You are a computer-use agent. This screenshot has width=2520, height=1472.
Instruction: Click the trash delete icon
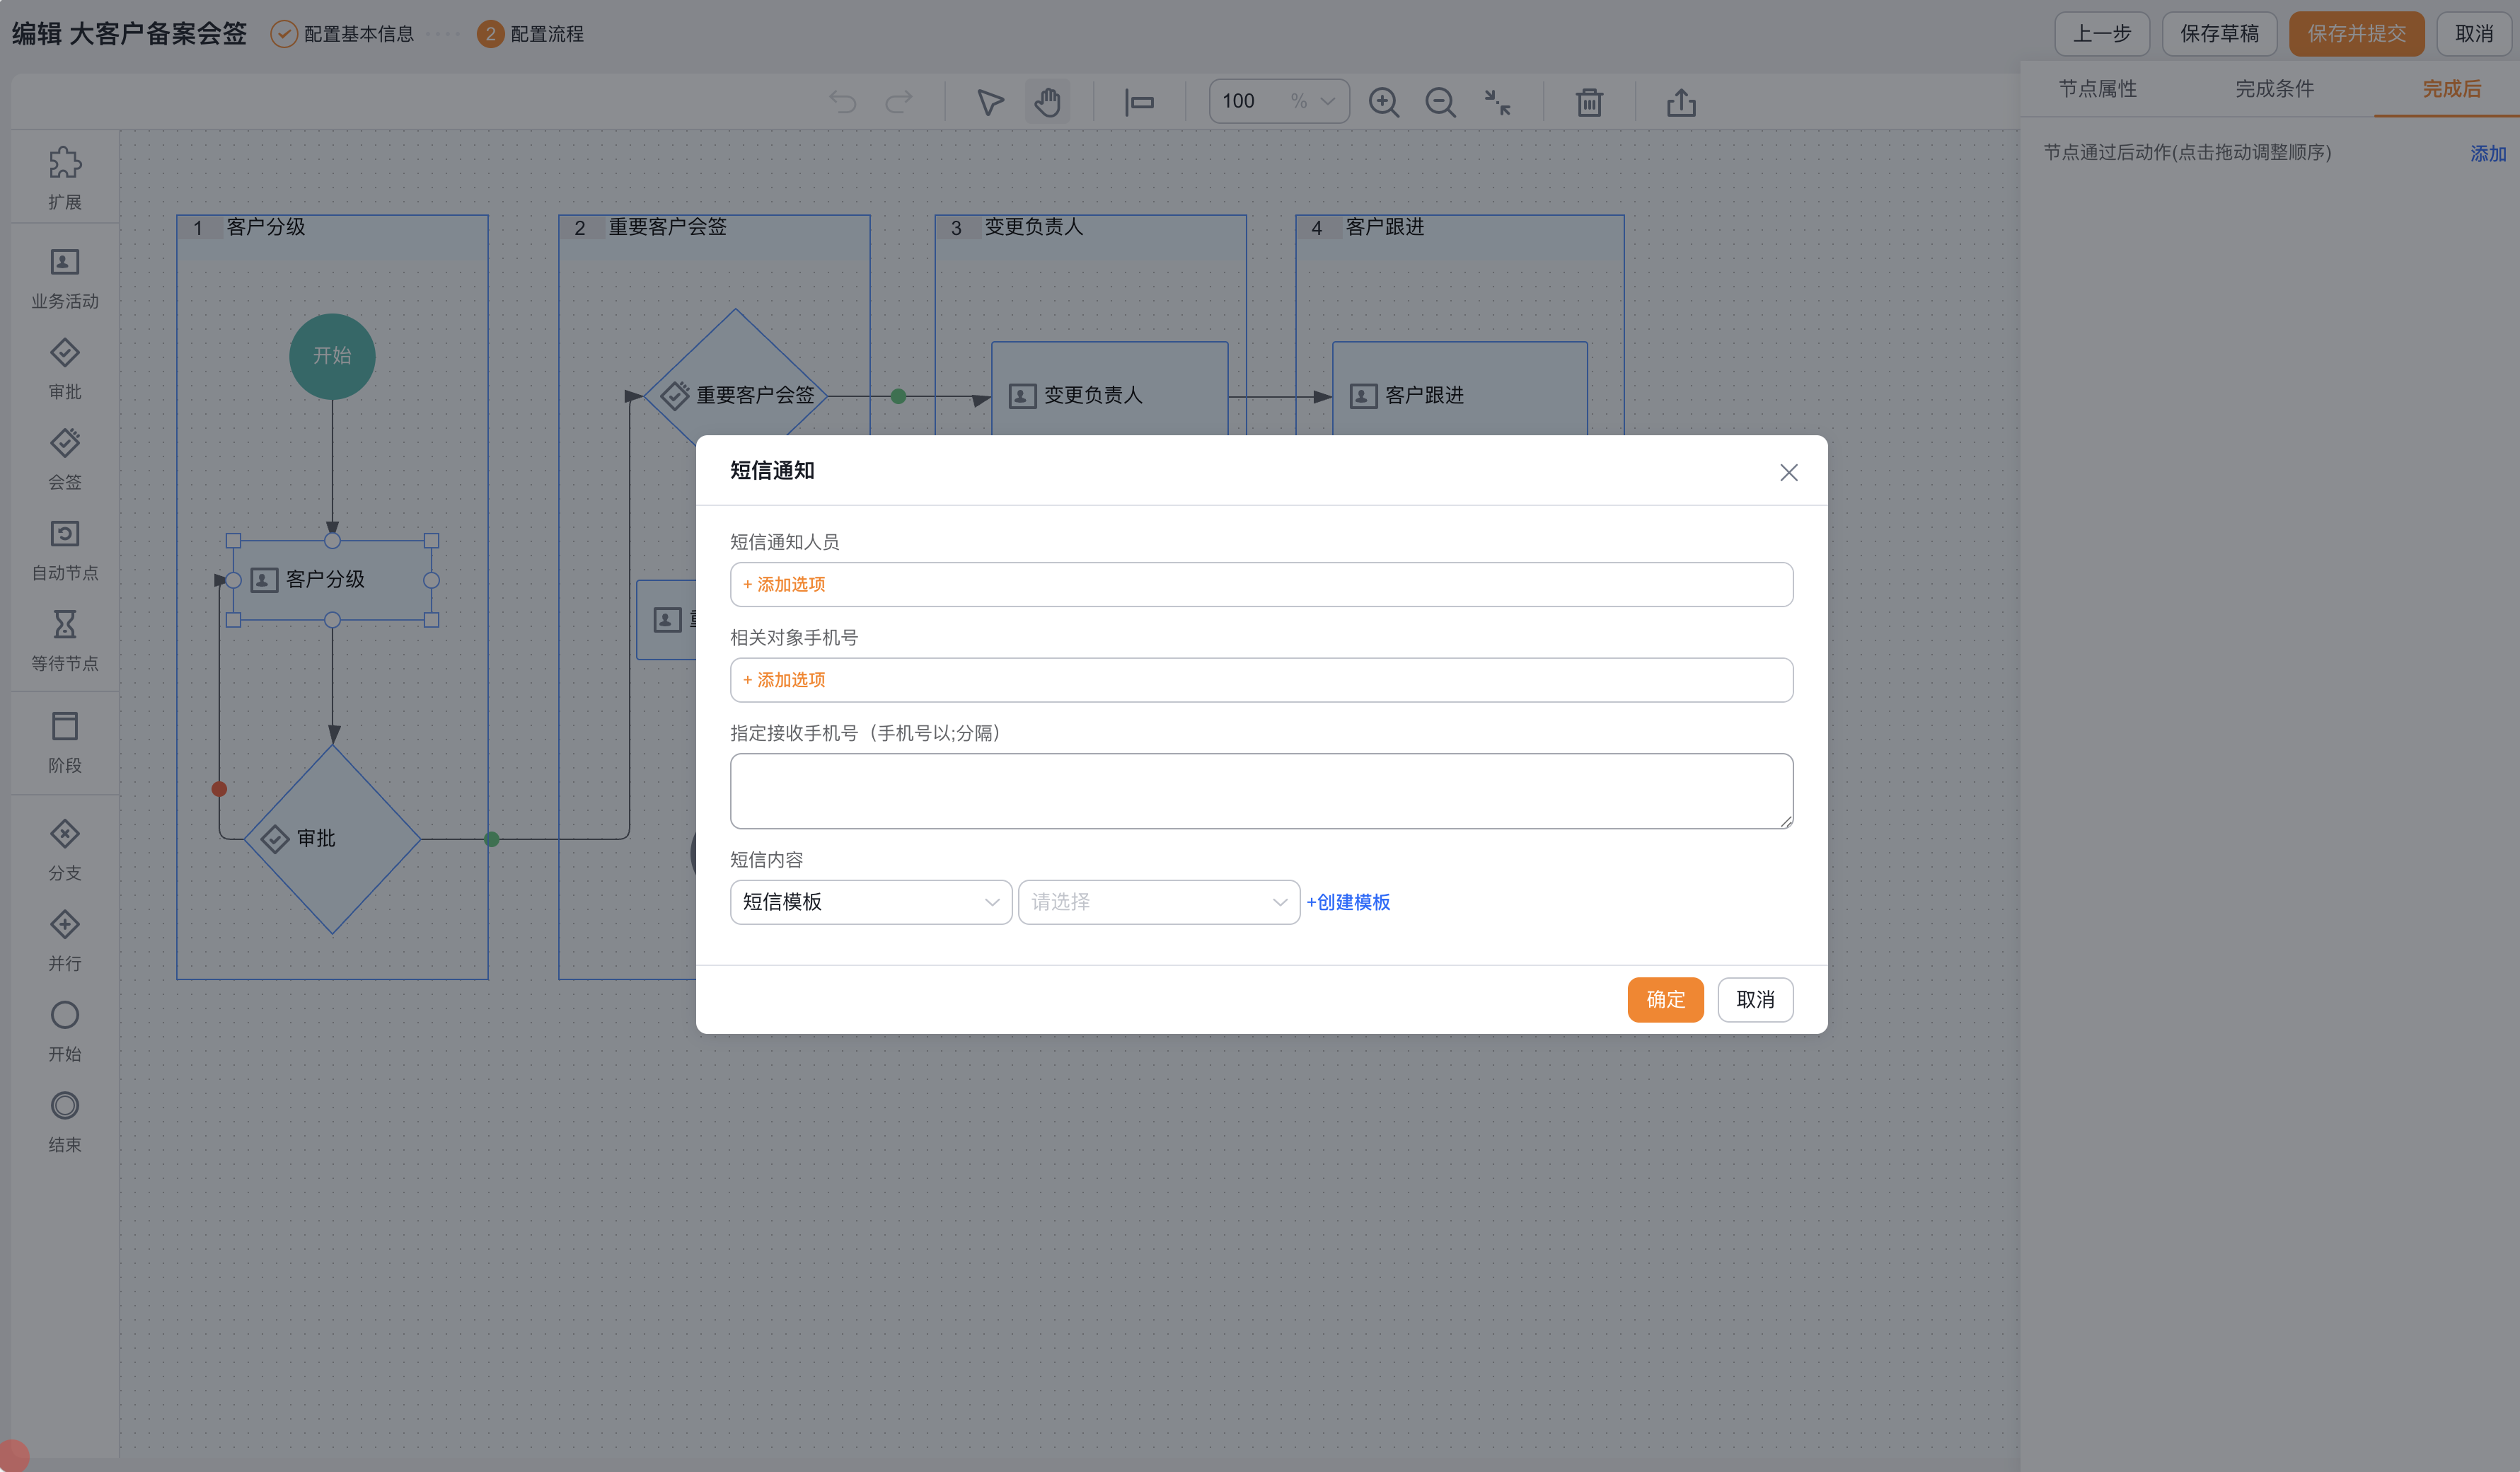click(1589, 102)
